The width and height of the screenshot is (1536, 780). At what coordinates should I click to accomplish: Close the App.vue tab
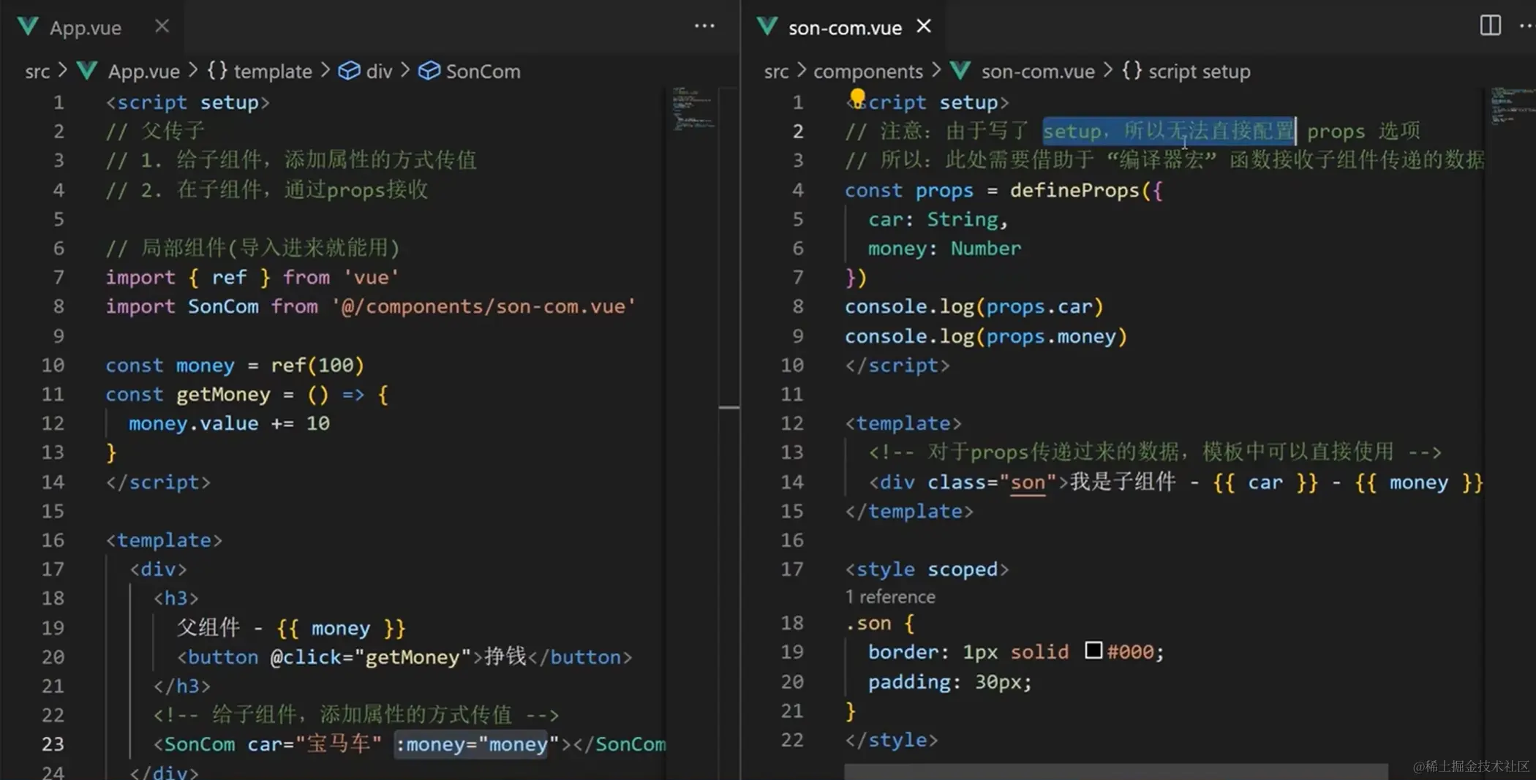point(162,26)
